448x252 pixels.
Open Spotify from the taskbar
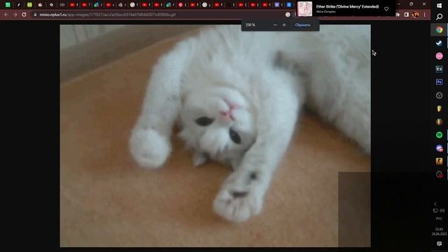point(439,134)
